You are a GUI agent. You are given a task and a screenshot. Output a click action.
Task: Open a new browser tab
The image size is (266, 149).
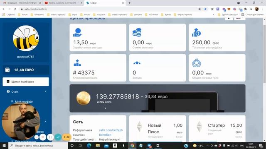point(129,3)
